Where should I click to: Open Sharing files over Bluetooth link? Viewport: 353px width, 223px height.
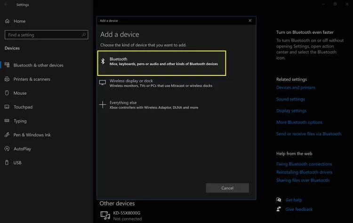pyautogui.click(x=303, y=180)
